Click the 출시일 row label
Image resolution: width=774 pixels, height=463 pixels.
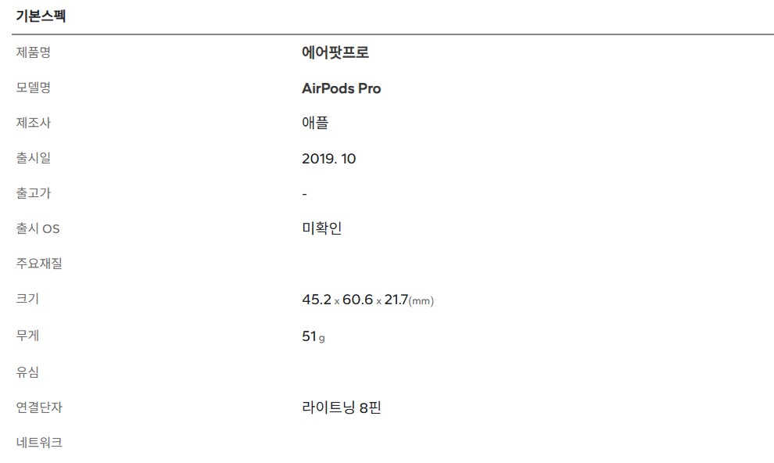(34, 158)
